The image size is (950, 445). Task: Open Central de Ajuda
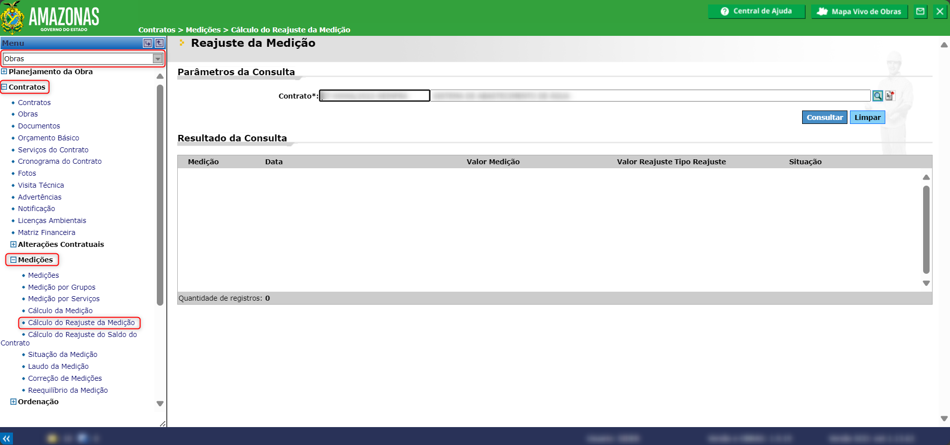(x=756, y=11)
